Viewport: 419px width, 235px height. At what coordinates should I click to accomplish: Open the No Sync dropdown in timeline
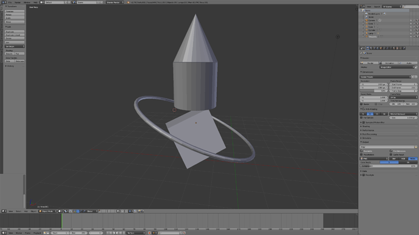pyautogui.click(x=136, y=233)
